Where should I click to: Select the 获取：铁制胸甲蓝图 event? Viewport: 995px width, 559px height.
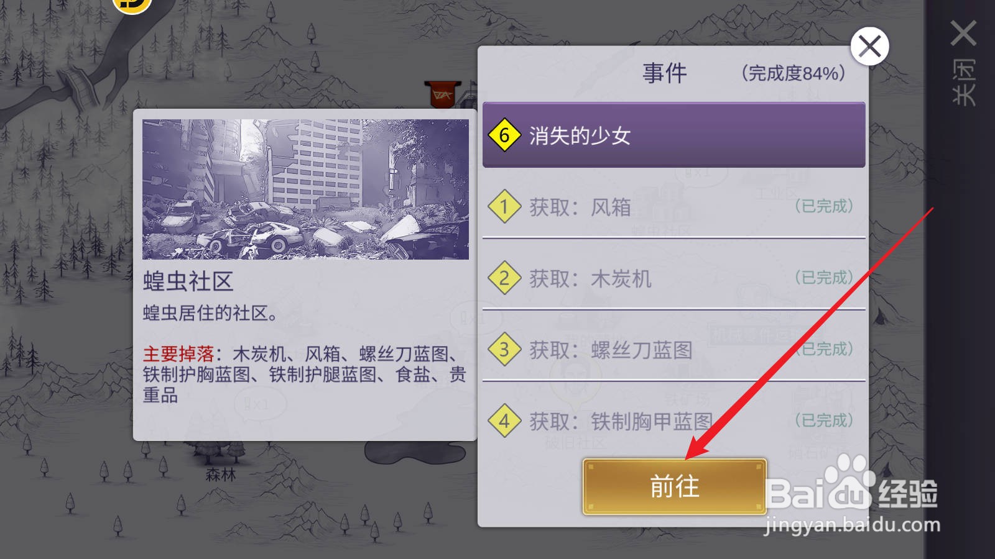[673, 420]
